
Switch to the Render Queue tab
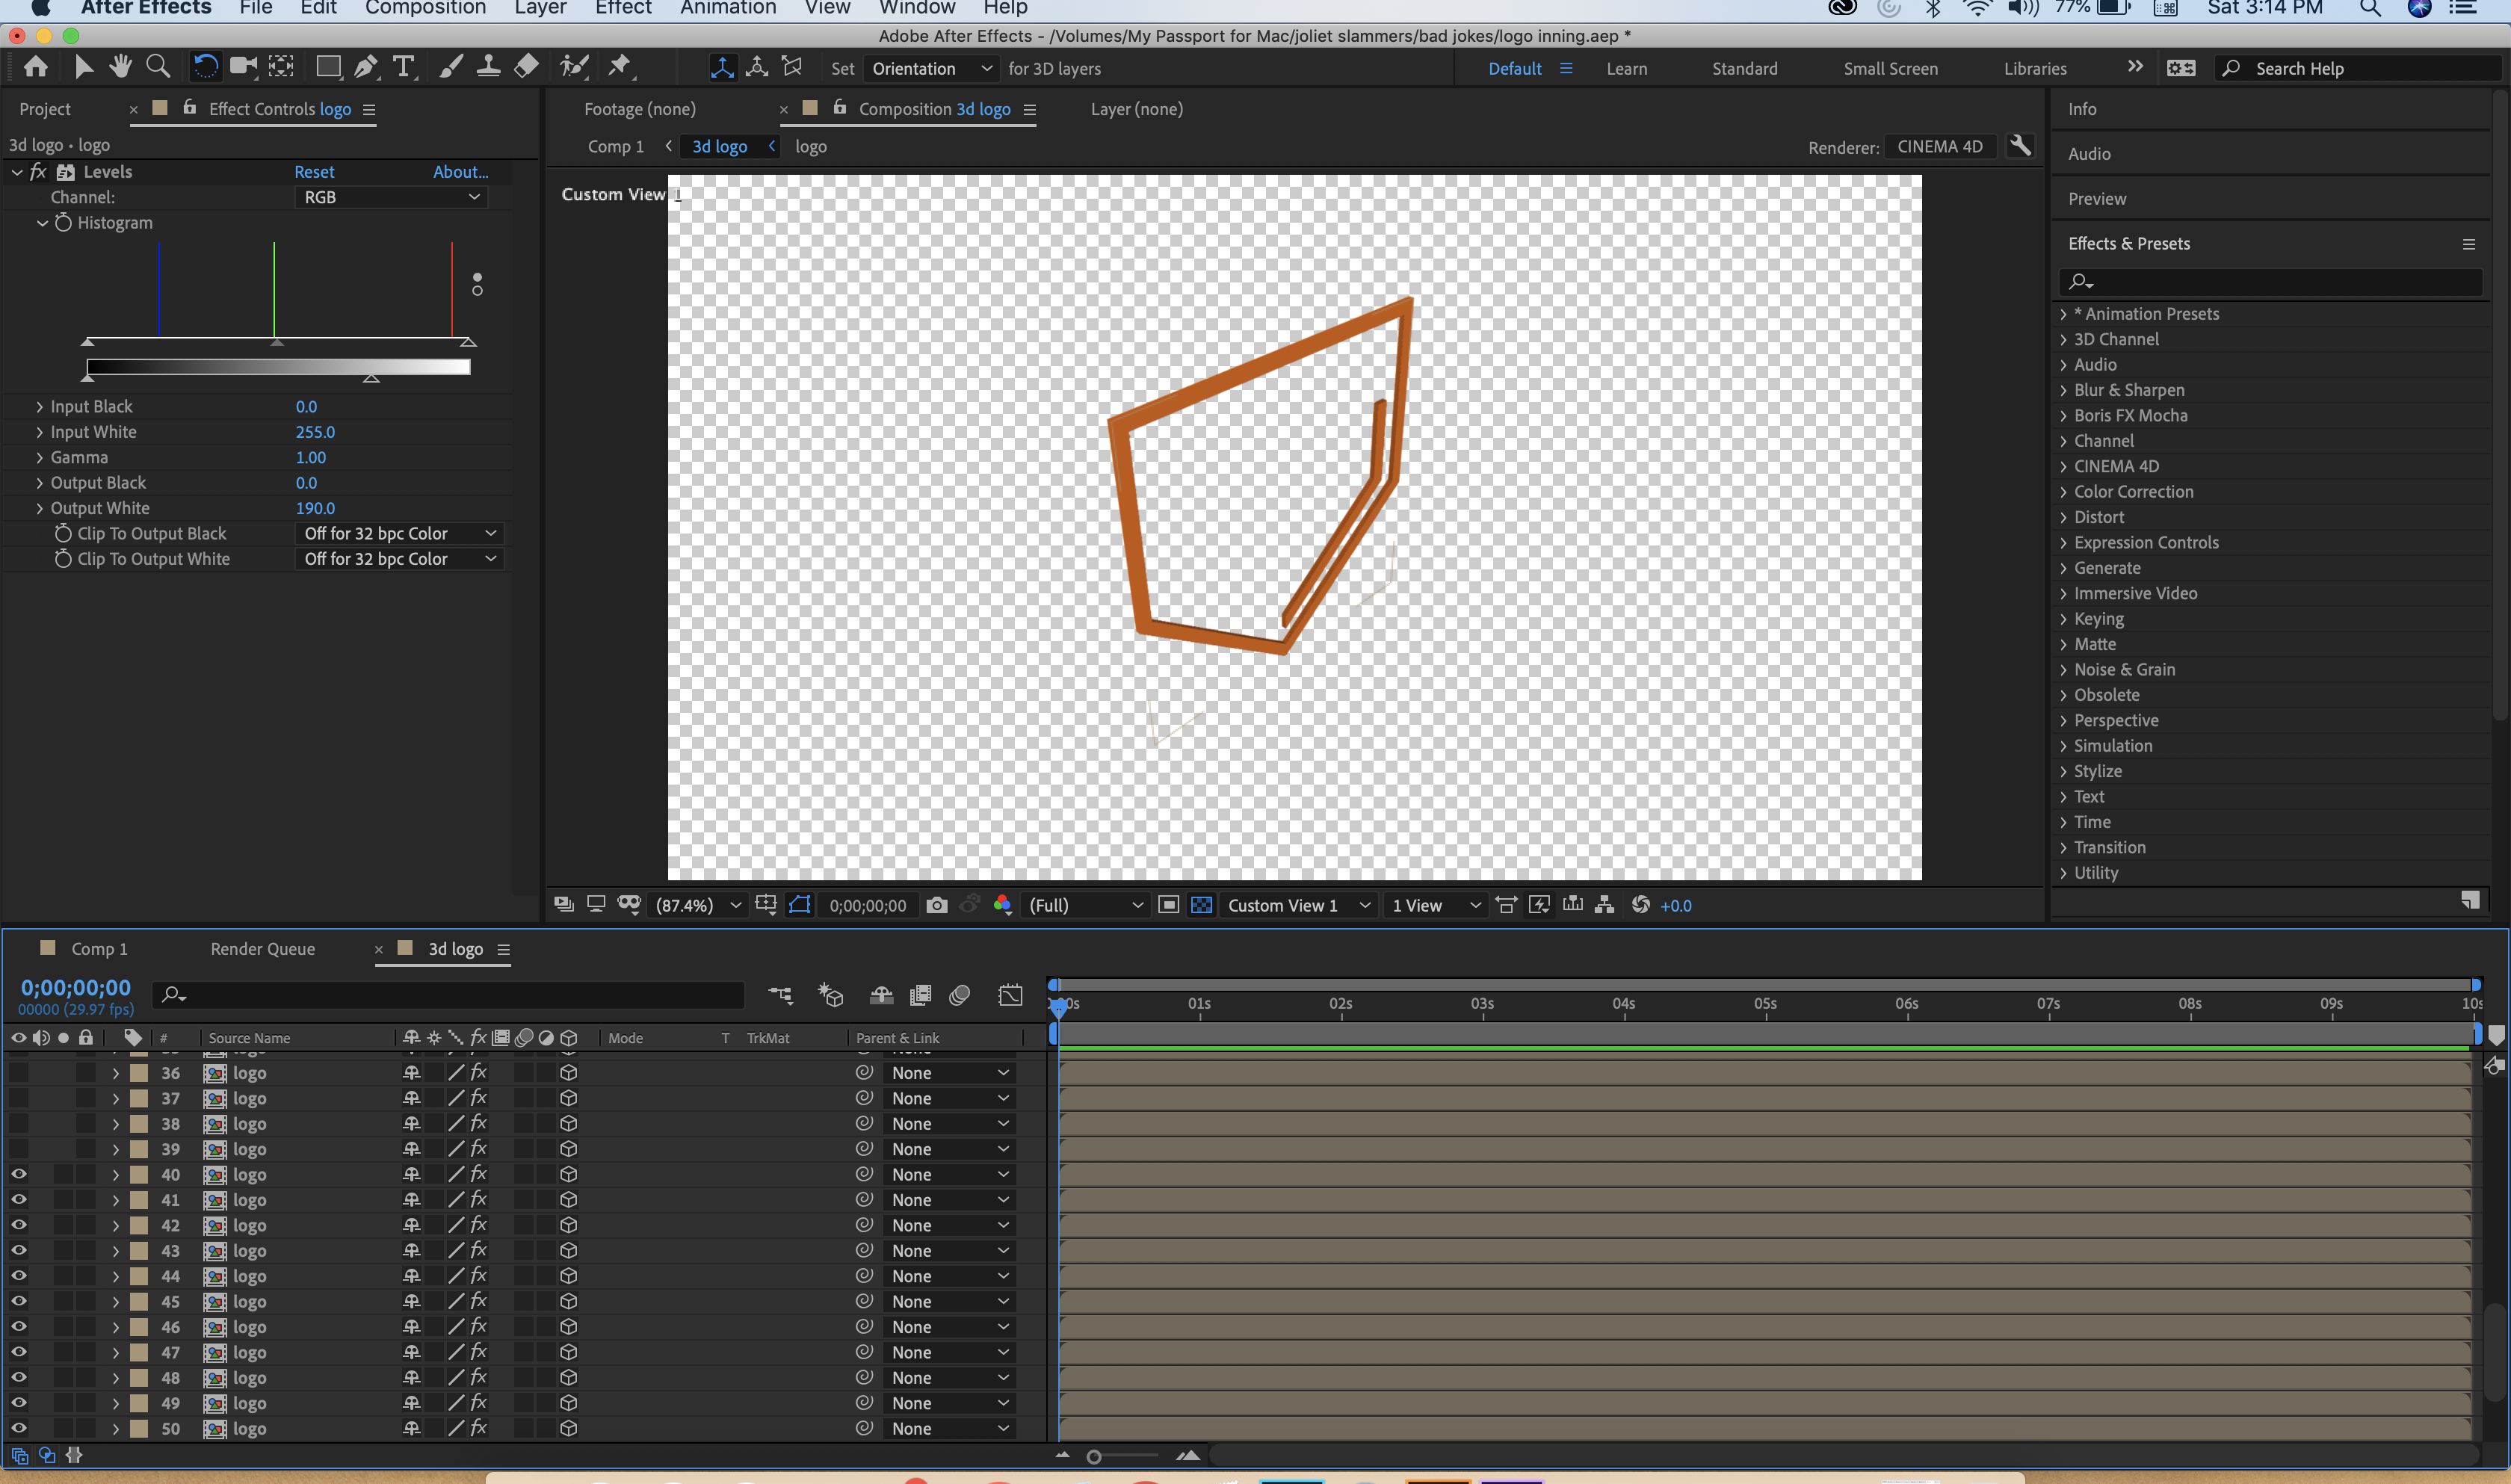point(262,949)
